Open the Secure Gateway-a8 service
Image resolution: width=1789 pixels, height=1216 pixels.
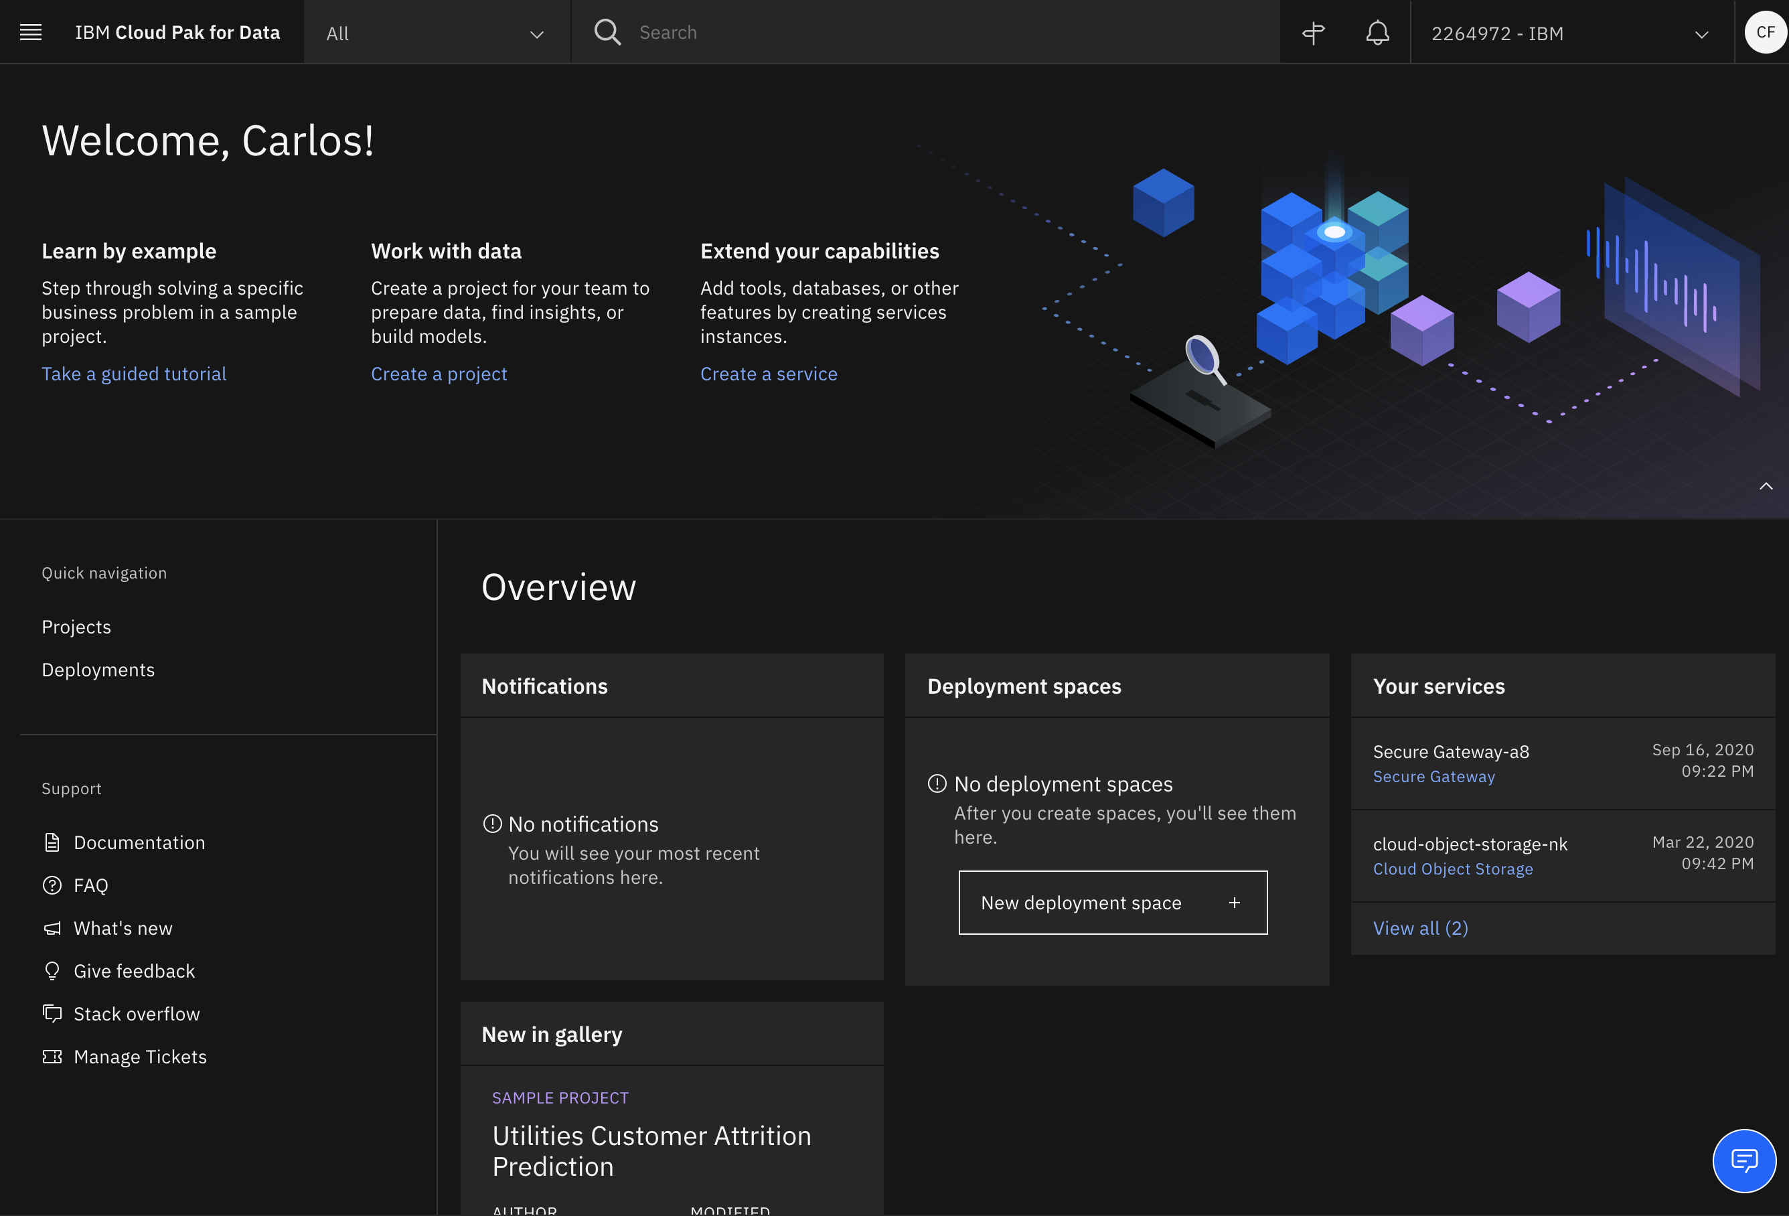click(x=1451, y=751)
